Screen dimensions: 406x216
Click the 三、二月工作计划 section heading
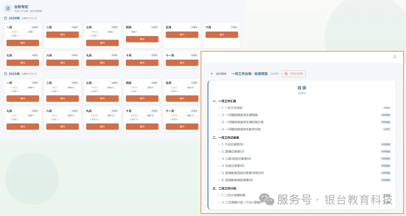pos(224,188)
